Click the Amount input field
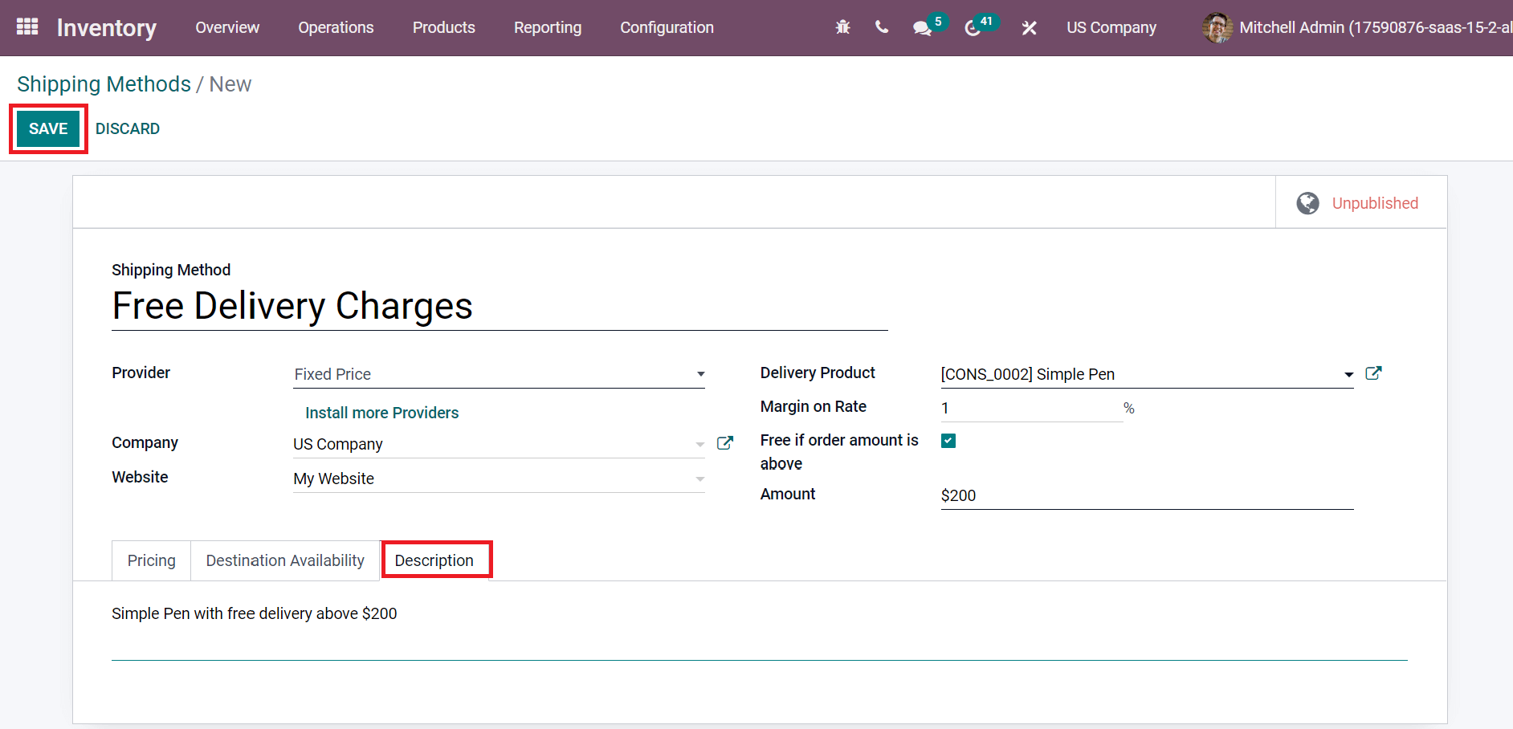The width and height of the screenshot is (1513, 729). 1146,495
